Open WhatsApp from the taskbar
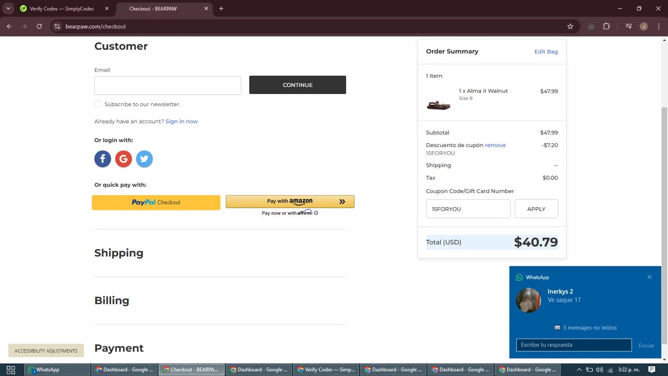668x376 pixels. (57, 370)
